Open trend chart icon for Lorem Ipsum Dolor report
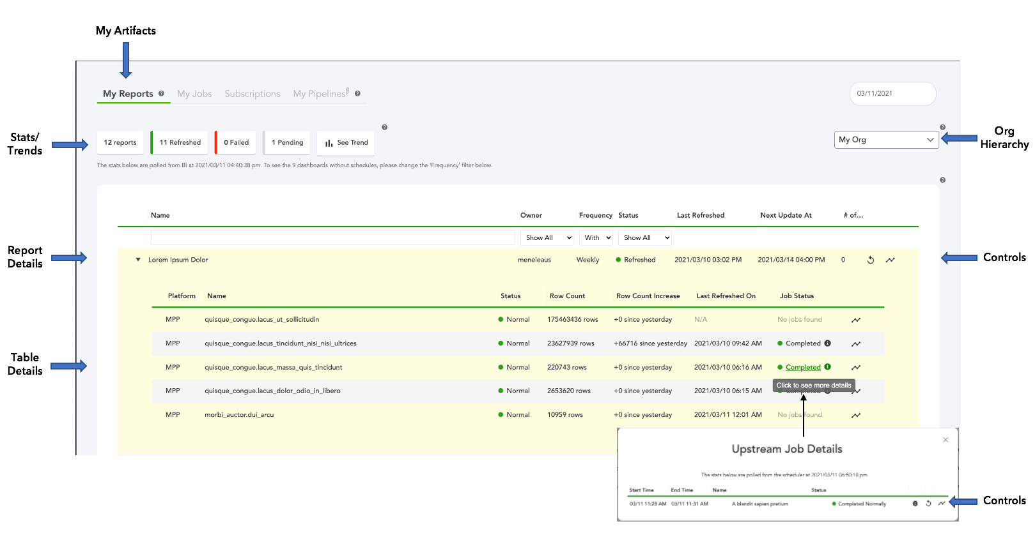1035x533 pixels. tap(890, 260)
